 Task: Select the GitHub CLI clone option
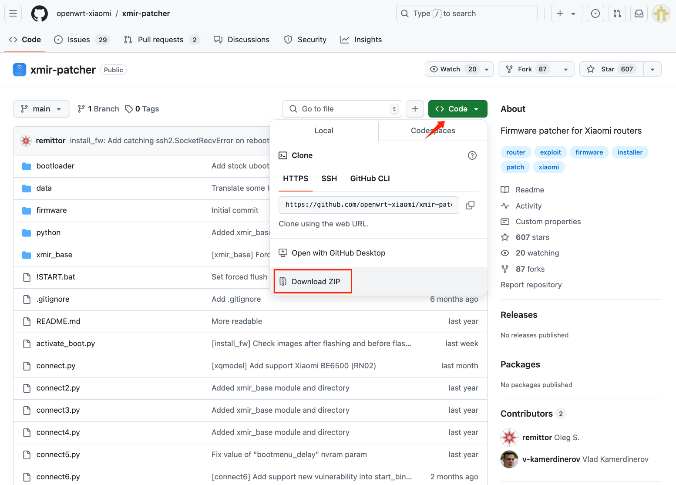click(370, 179)
